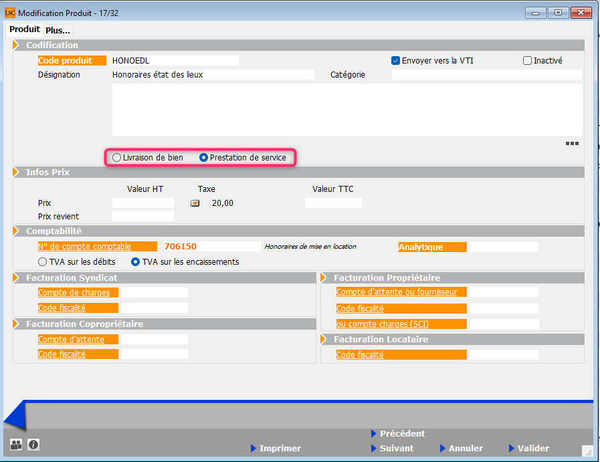This screenshot has width=600, height=462.
Task: Open the tax rate selector icon
Action: click(x=195, y=203)
